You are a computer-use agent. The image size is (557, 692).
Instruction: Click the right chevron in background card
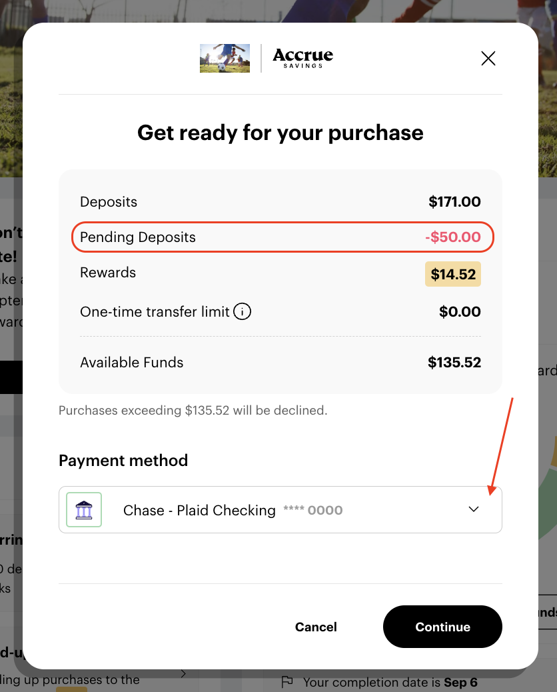click(183, 674)
